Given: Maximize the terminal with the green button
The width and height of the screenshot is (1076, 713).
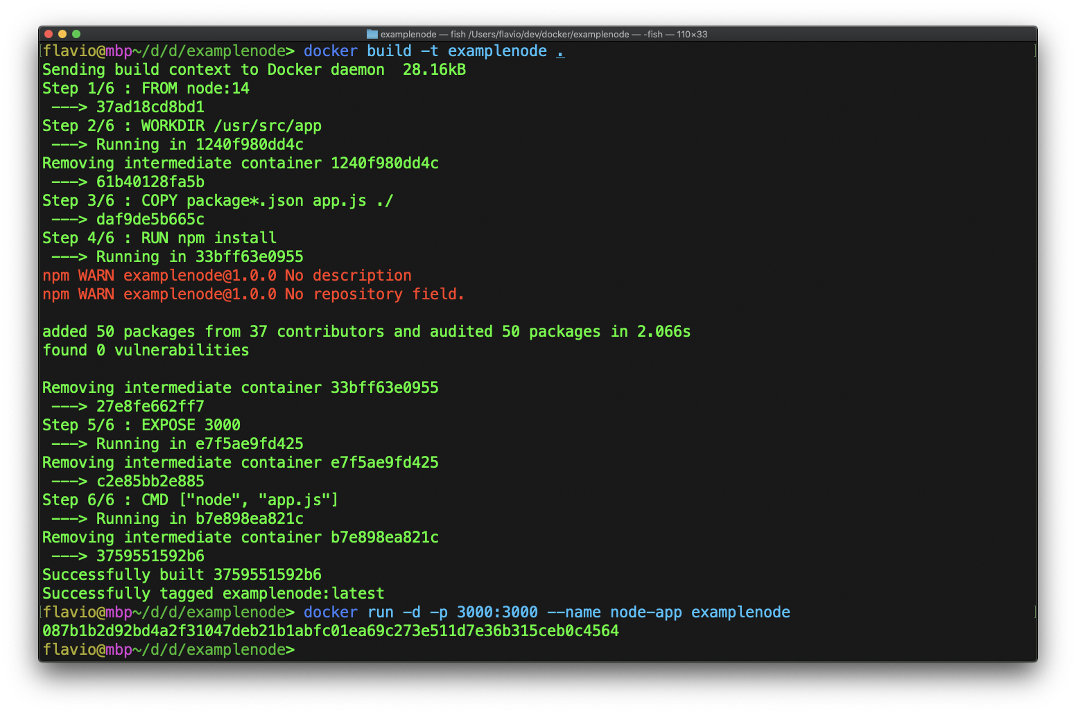Looking at the screenshot, I should 76,34.
